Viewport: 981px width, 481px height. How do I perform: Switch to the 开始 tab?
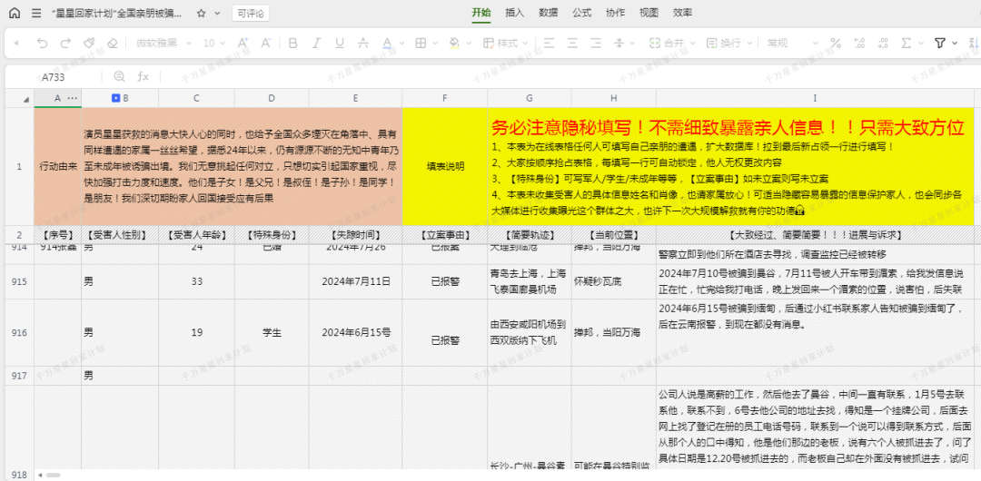pos(481,13)
